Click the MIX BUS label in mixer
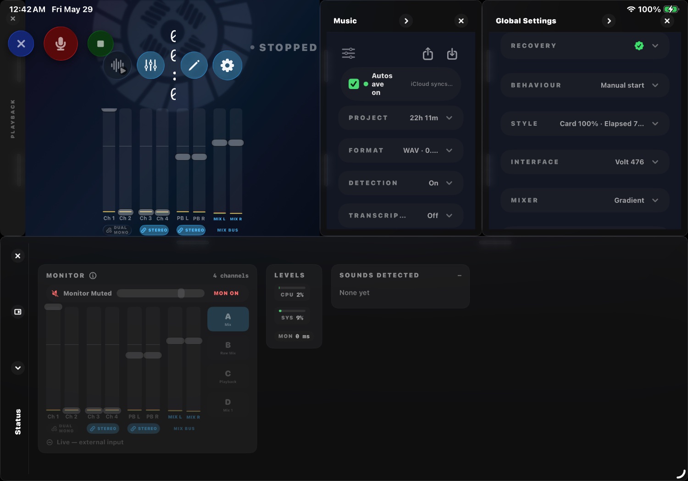 tap(227, 230)
